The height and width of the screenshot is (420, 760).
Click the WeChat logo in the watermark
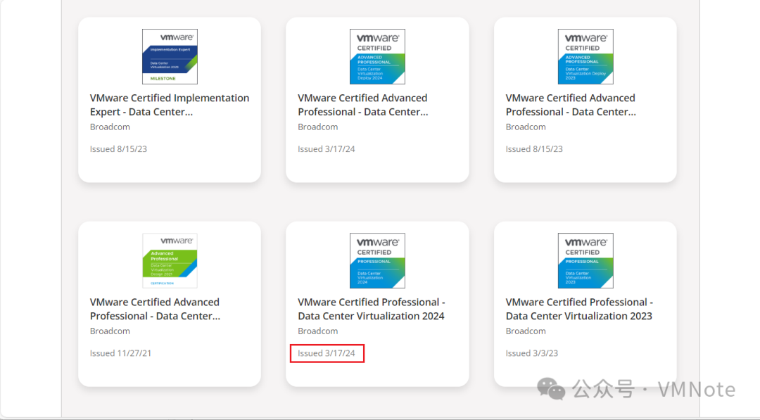(550, 389)
